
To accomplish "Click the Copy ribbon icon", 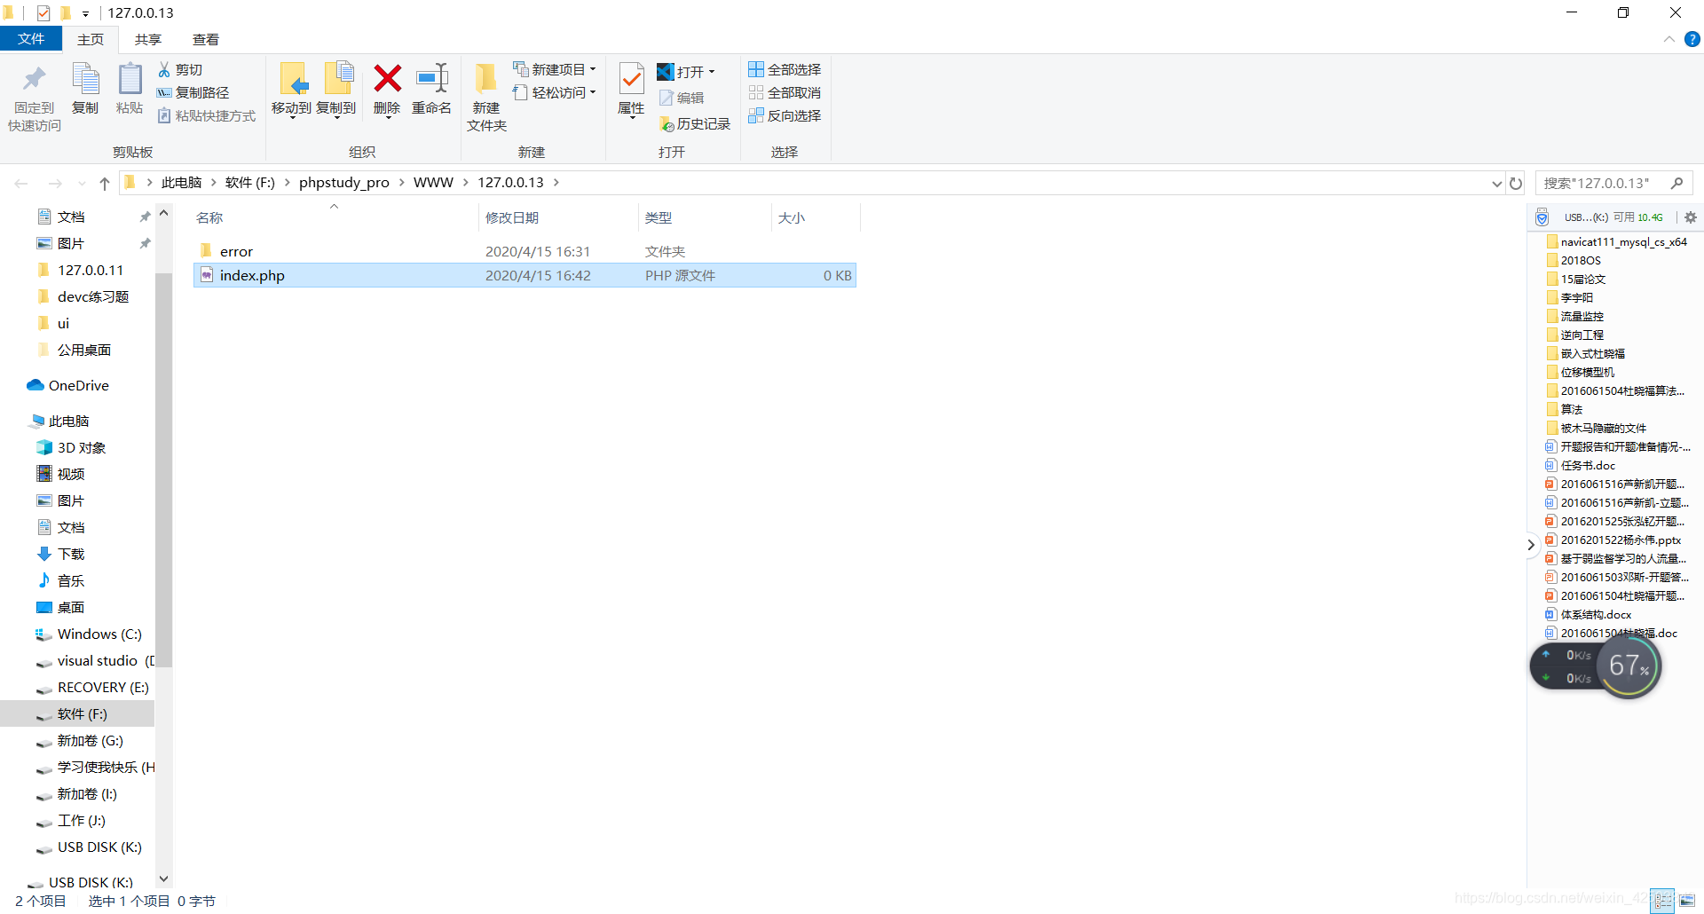I will pyautogui.click(x=85, y=89).
